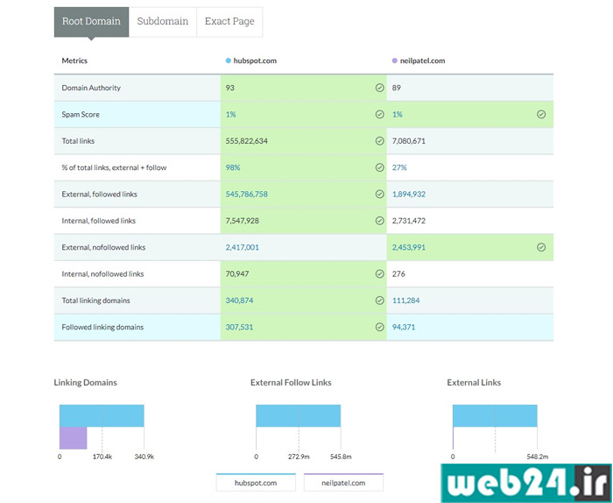Select the 70,947 internal nofollowed value

coord(237,274)
